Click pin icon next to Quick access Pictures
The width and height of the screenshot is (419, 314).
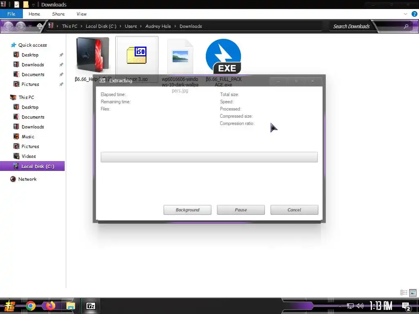tap(61, 84)
